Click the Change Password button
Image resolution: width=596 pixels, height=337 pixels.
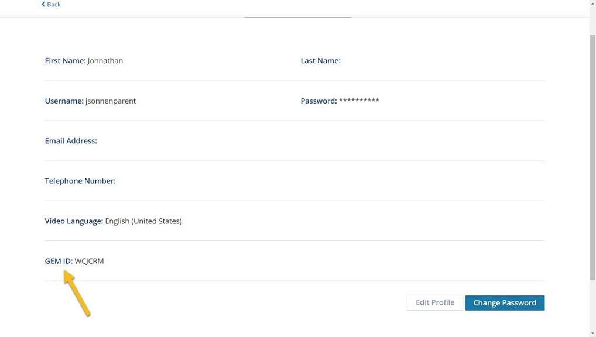point(505,303)
